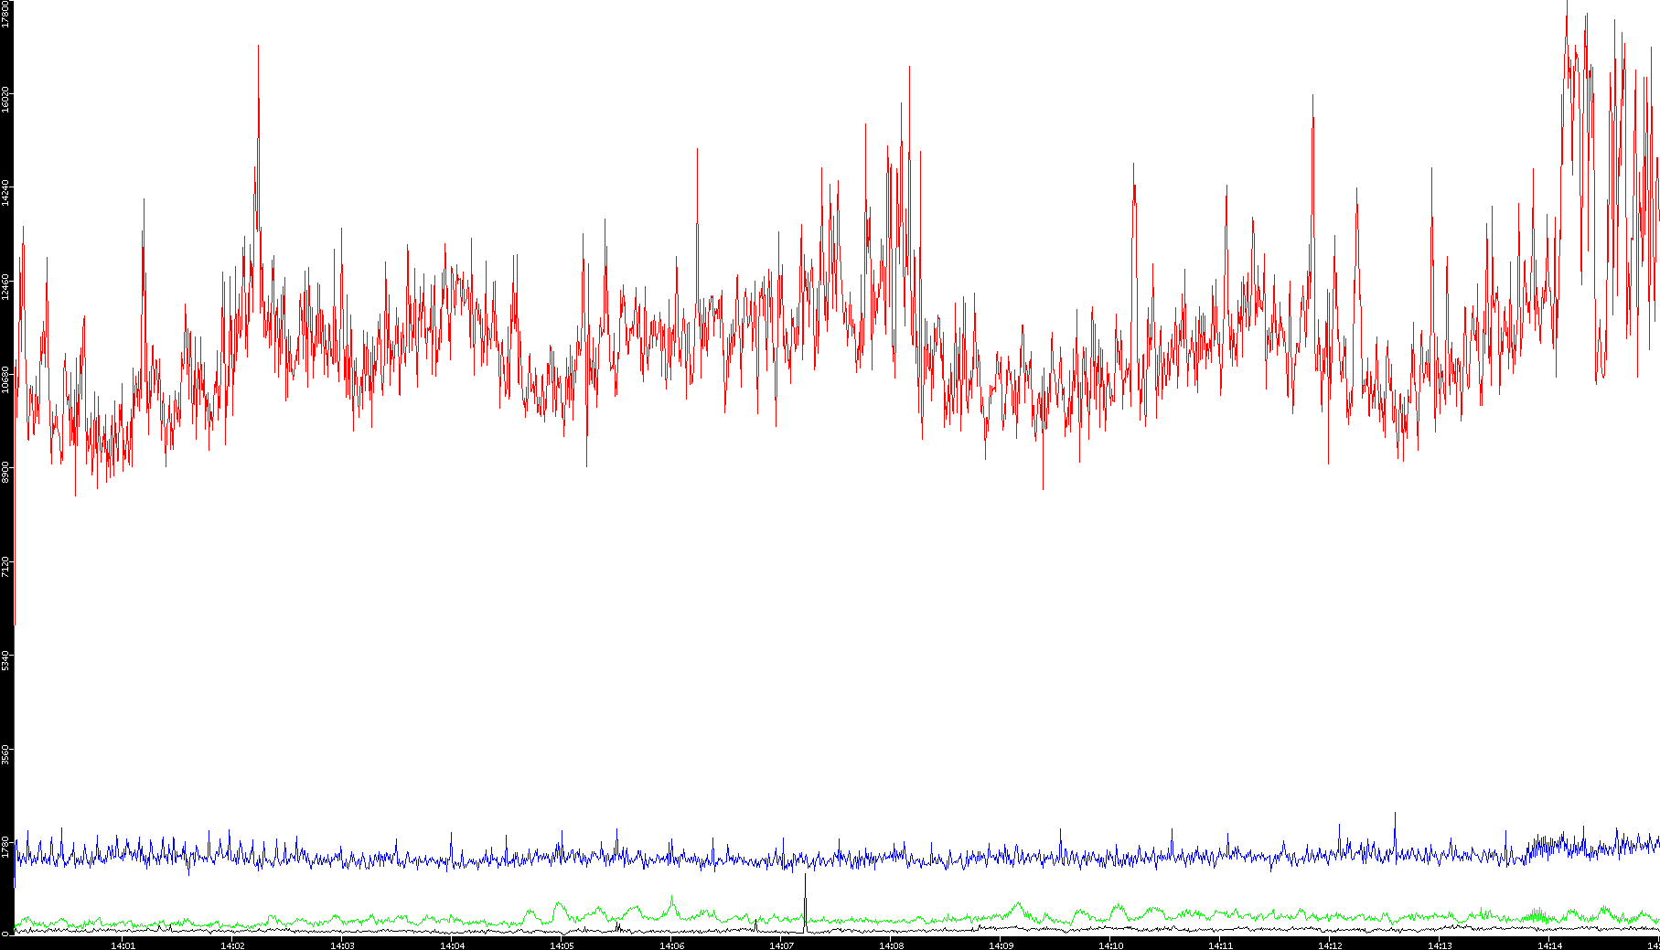
Task: Click the 14:10 time axis label
Action: (x=1110, y=945)
